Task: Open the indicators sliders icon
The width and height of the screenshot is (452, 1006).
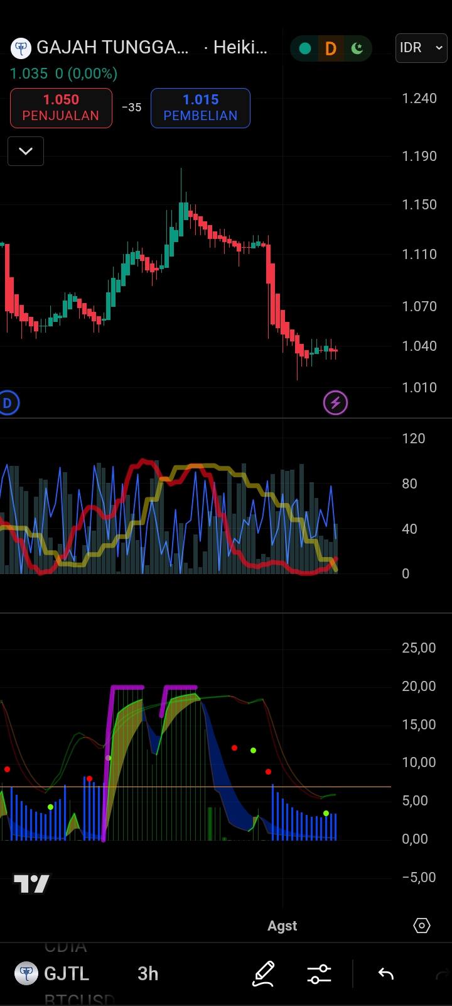Action: (x=319, y=974)
